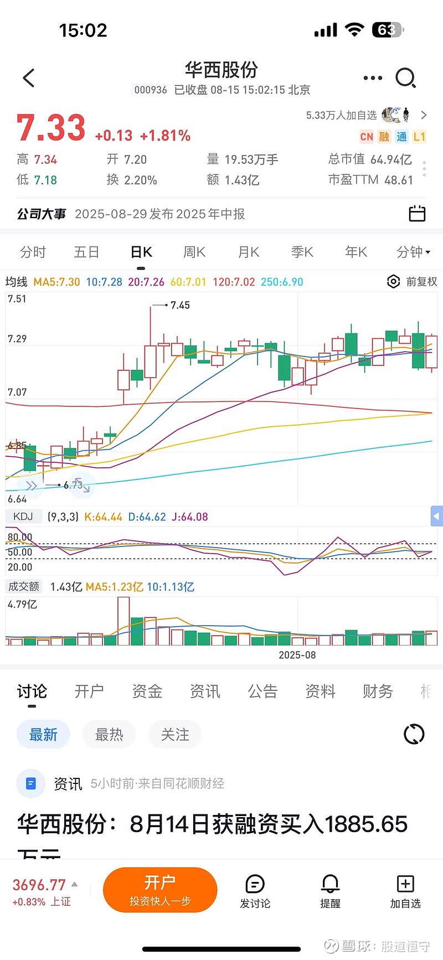The height and width of the screenshot is (960, 443).
Task: Tap the refresh discussions icon
Action: tap(414, 734)
